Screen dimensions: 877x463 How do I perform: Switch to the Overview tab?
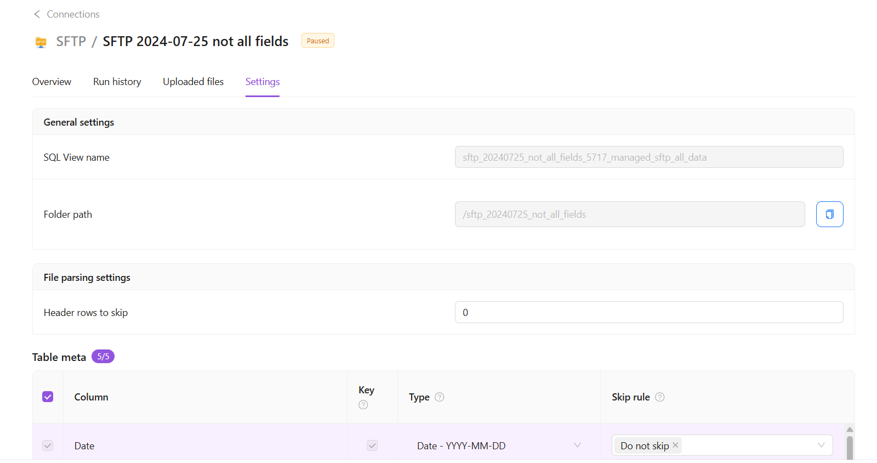(x=52, y=82)
